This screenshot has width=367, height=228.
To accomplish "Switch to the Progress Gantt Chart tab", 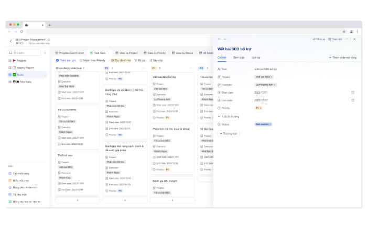I will click(x=70, y=53).
